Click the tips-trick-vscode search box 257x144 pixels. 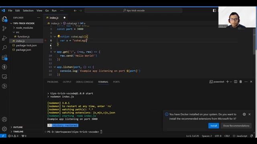tap(133, 10)
